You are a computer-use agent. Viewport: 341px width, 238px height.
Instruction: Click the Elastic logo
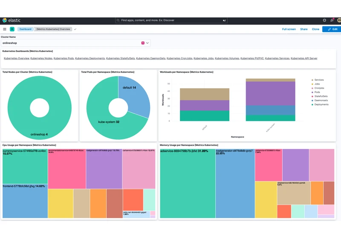(12, 20)
